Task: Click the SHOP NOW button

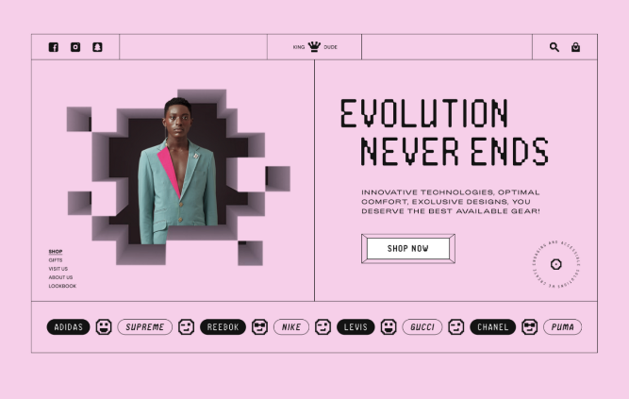Action: [408, 248]
